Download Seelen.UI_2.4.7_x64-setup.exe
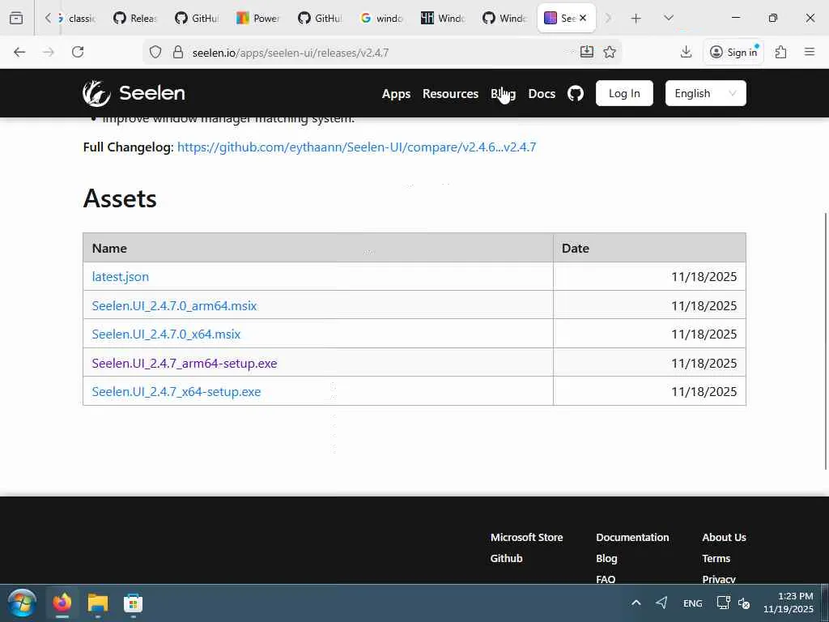829x622 pixels. pos(176,392)
